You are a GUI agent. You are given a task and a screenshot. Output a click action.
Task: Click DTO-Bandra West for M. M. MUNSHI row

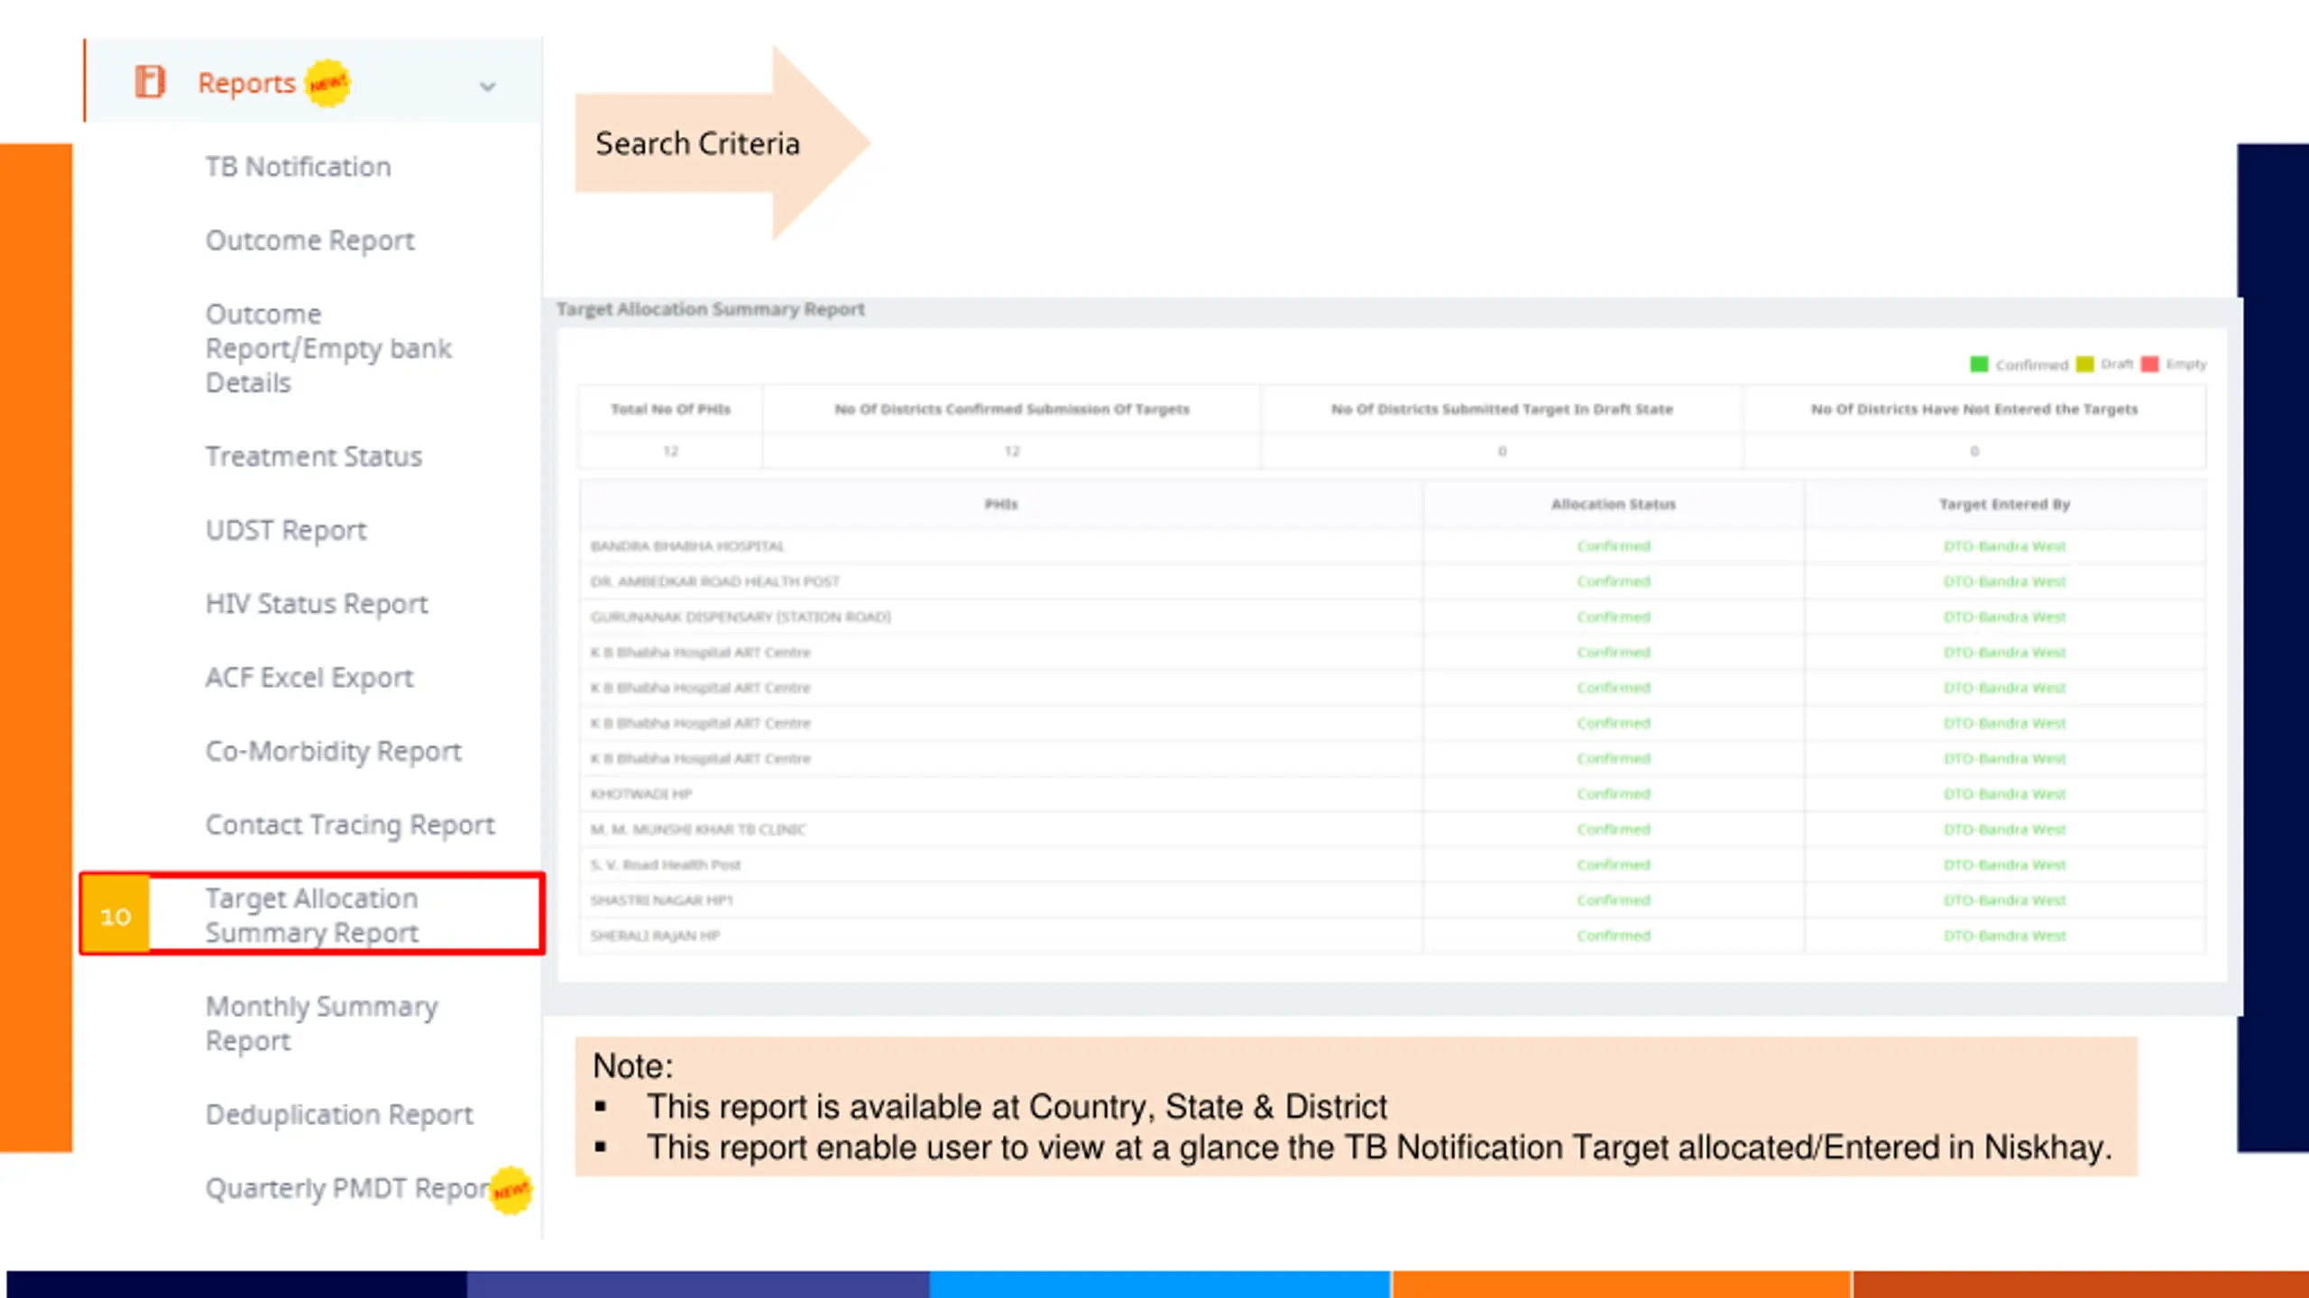click(x=2004, y=829)
